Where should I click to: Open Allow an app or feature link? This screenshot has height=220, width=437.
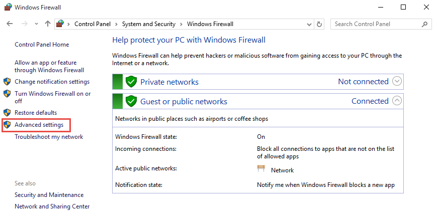click(49, 66)
